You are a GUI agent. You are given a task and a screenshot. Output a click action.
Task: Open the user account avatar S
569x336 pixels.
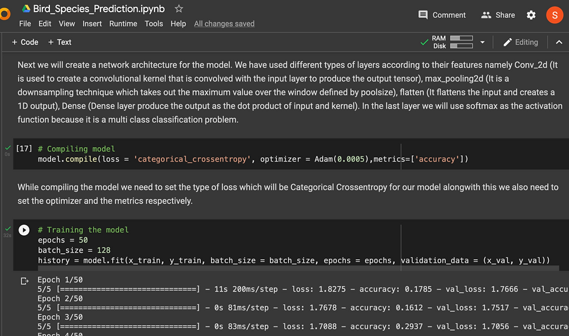click(x=554, y=15)
